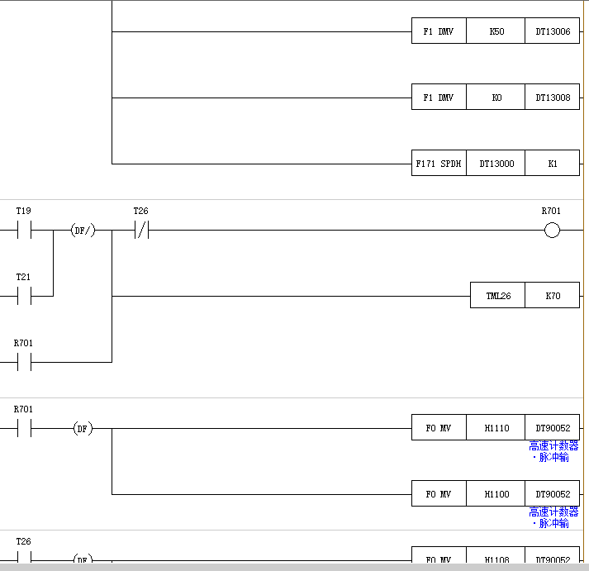Select the K0 operand of F1 DMV
The image size is (589, 571).
click(496, 98)
